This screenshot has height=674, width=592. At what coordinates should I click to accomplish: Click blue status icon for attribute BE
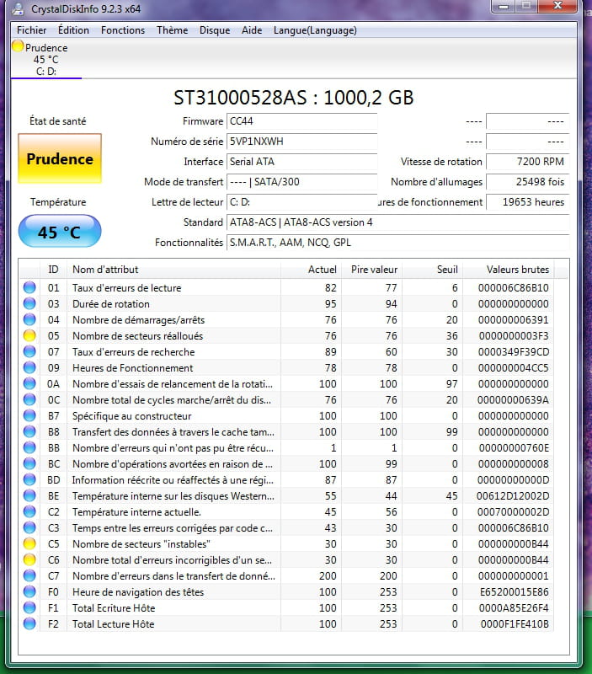[29, 495]
